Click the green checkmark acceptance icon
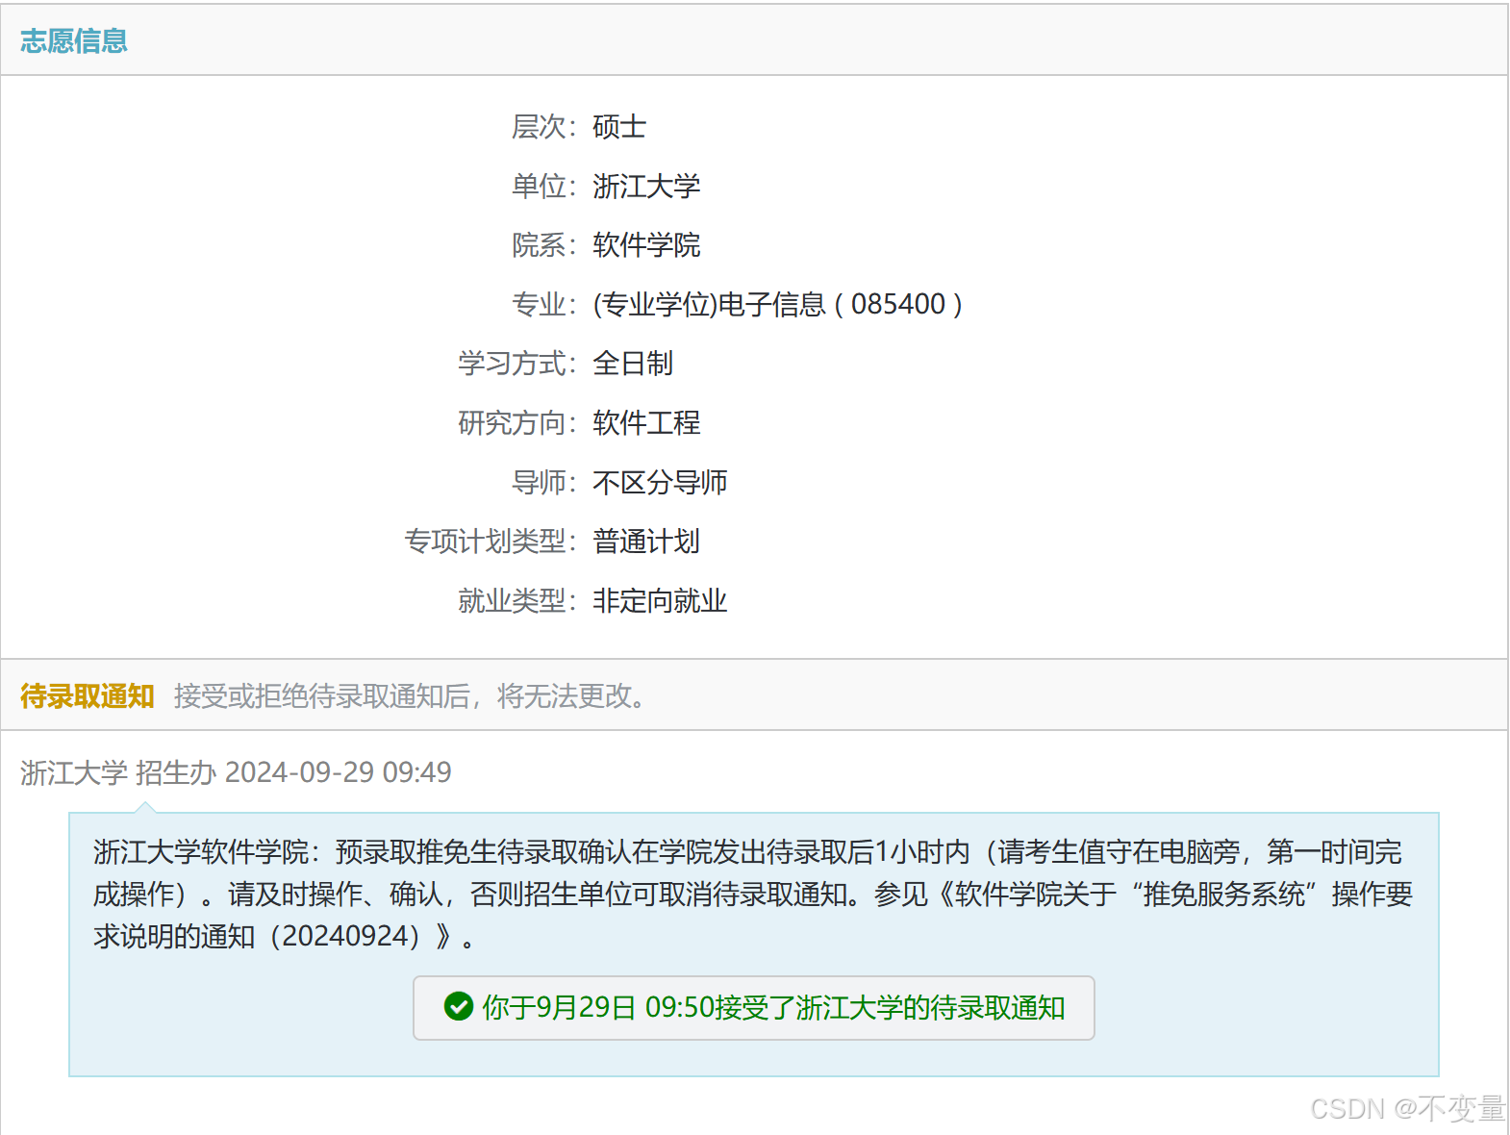 (459, 1007)
